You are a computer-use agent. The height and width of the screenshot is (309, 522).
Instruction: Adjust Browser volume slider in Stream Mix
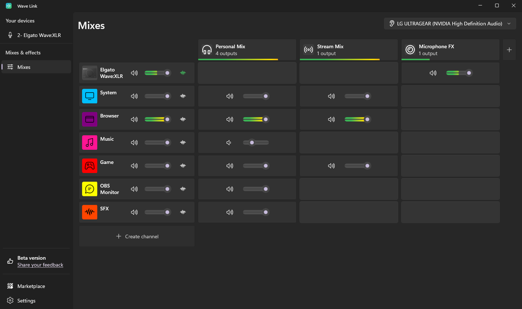[x=358, y=119]
